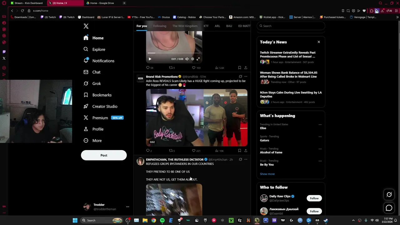Open more options on Brand Risk post
The height and width of the screenshot is (225, 400).
point(246,77)
